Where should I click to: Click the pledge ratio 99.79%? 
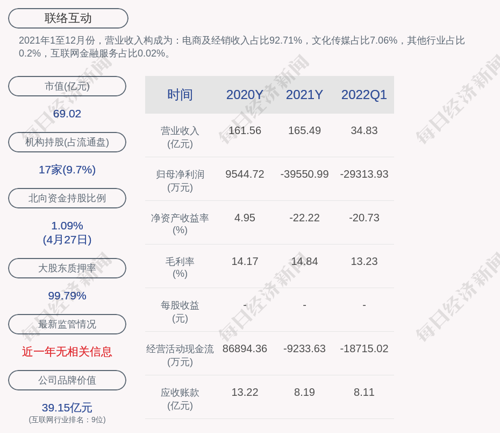[x=67, y=296]
